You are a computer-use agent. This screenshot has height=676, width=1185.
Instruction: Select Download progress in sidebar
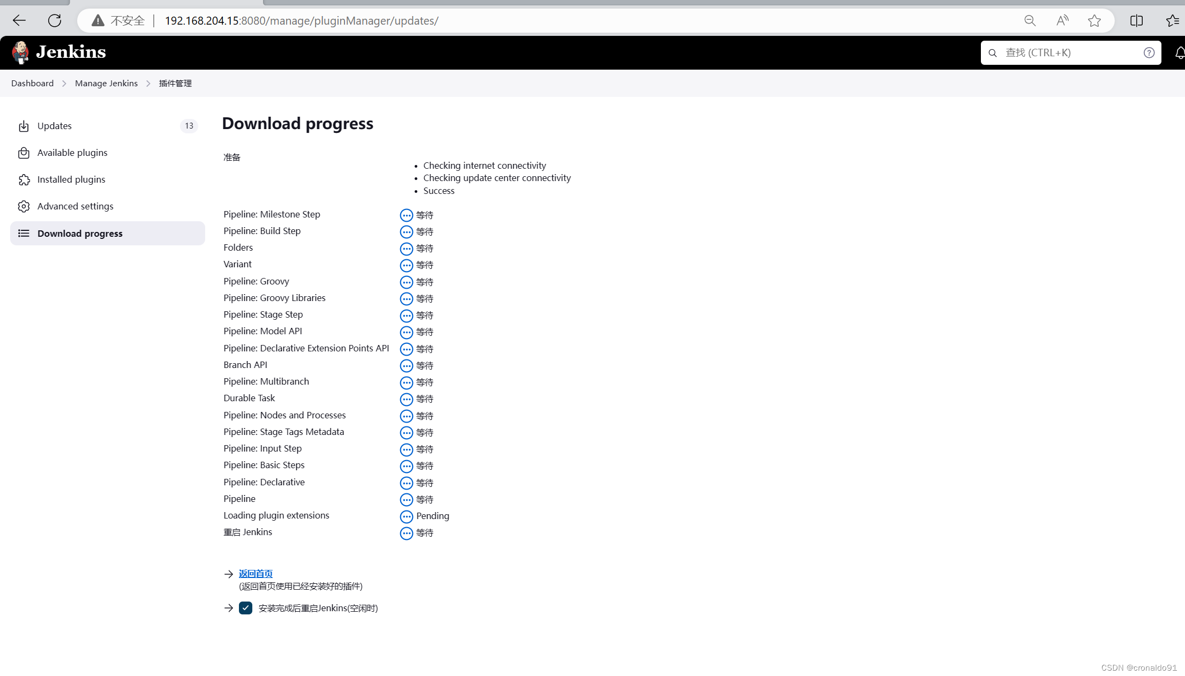108,234
